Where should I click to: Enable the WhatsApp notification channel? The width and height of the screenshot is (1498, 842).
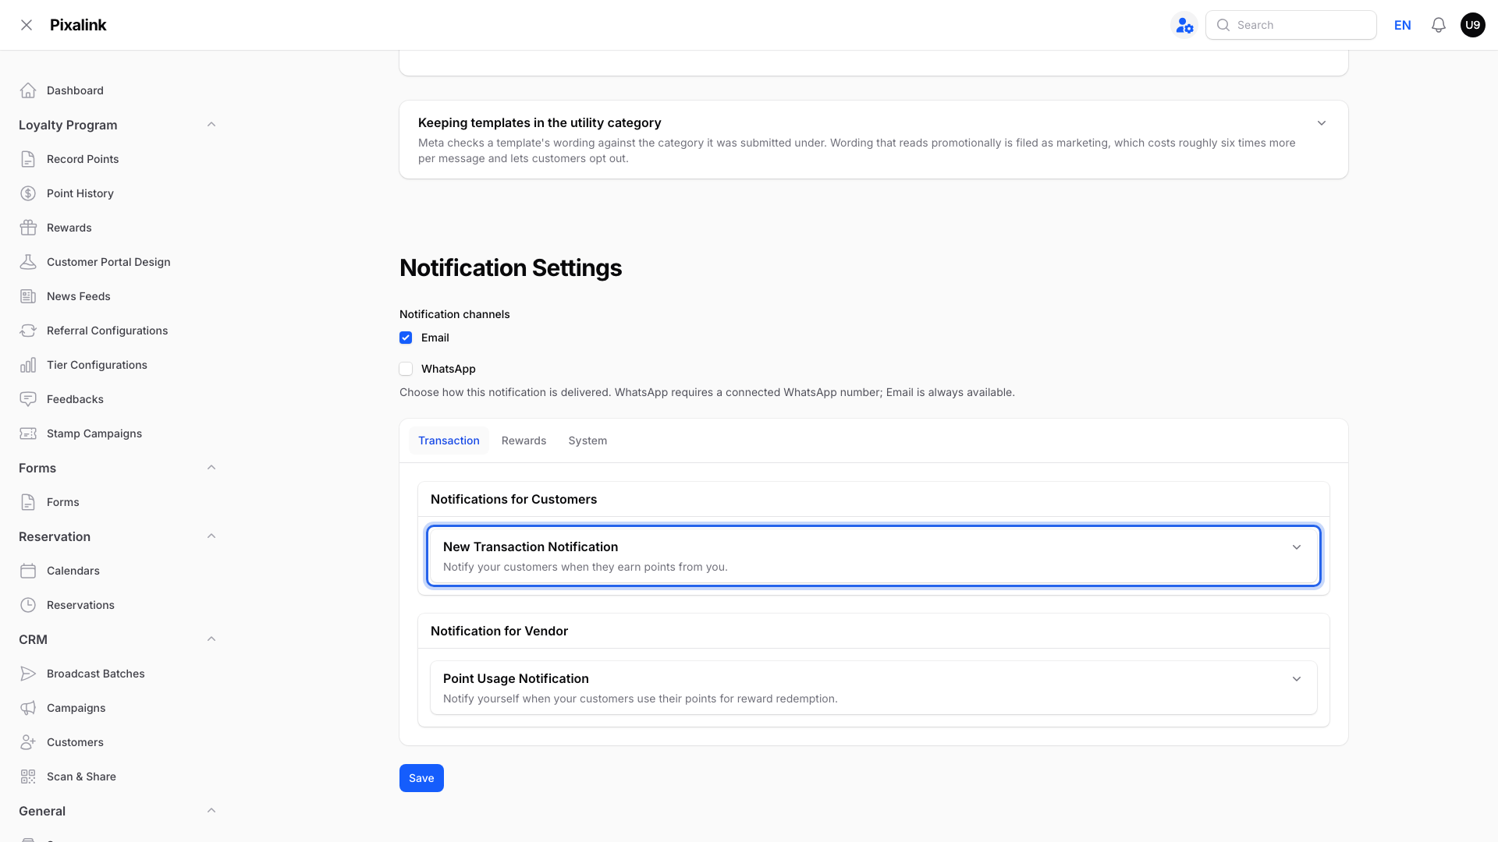[406, 369]
